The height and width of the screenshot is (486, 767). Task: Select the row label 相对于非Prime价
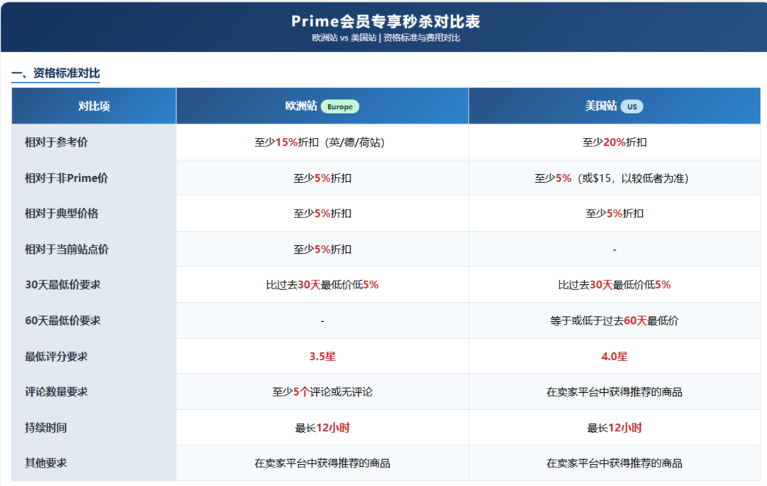click(67, 178)
